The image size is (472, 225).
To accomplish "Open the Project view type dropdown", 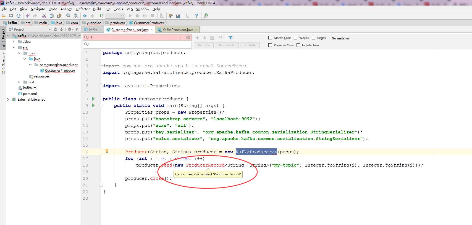I will pos(50,29).
